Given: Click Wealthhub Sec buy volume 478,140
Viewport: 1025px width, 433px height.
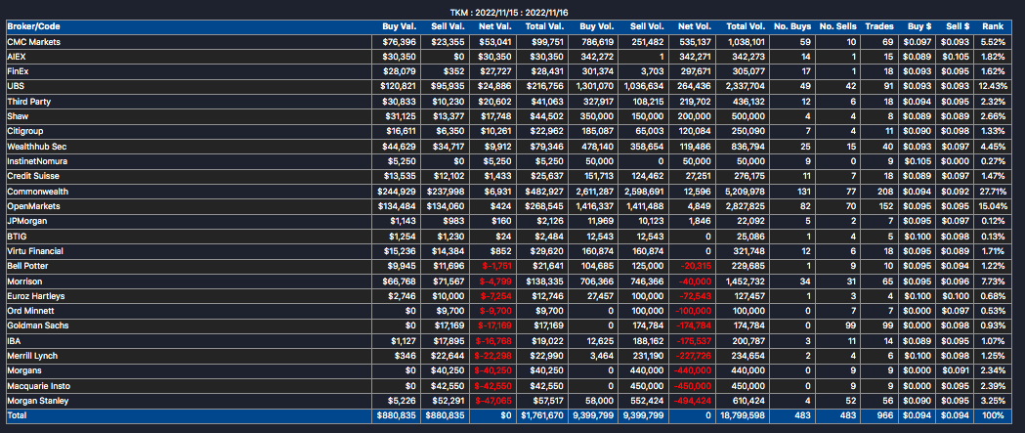Looking at the screenshot, I should click(x=597, y=147).
